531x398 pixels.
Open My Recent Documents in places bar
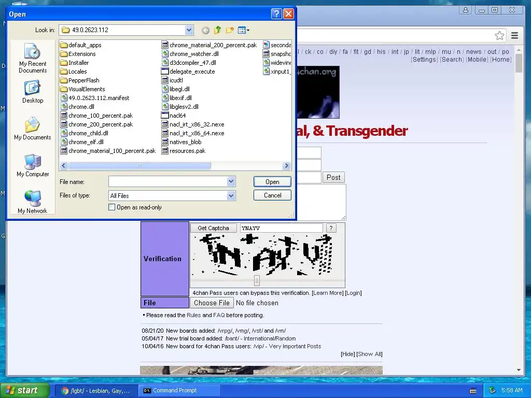pos(33,58)
